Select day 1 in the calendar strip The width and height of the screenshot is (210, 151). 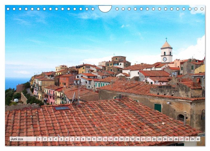pyautogui.click(x=39, y=139)
